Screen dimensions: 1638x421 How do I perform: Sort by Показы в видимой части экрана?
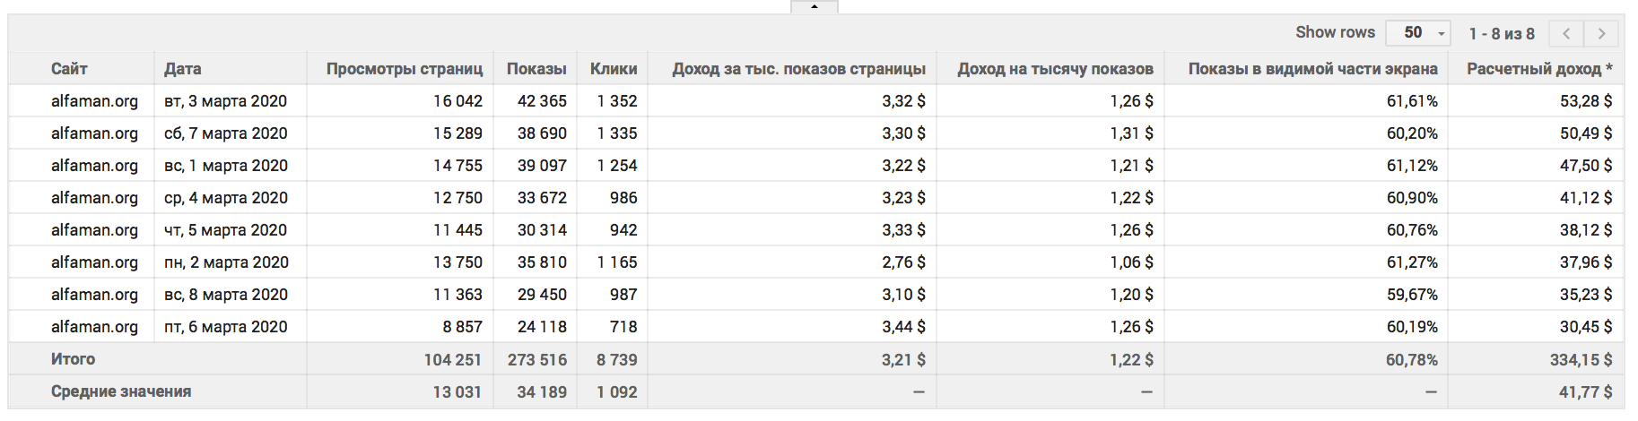[1313, 69]
